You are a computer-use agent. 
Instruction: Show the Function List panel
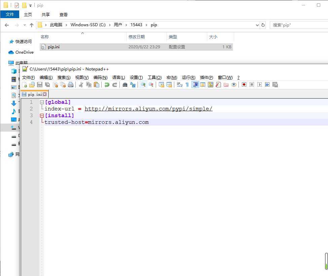click(218, 85)
